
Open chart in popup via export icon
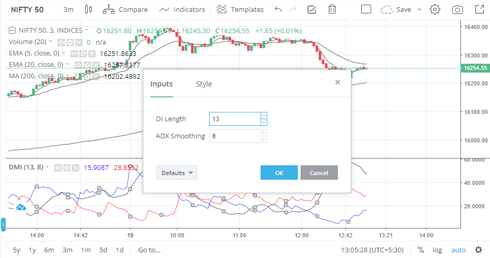(480, 9)
